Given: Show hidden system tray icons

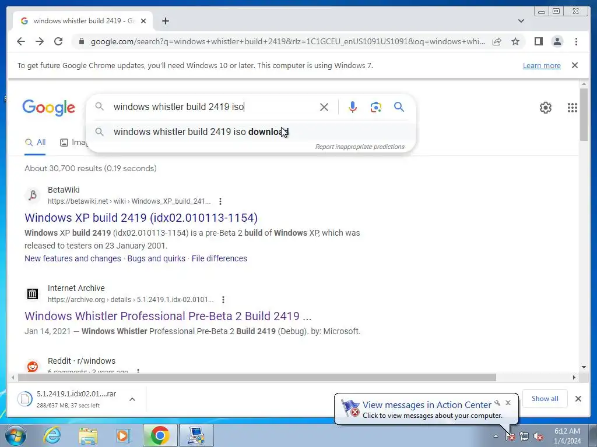Looking at the screenshot, I should pos(496,437).
